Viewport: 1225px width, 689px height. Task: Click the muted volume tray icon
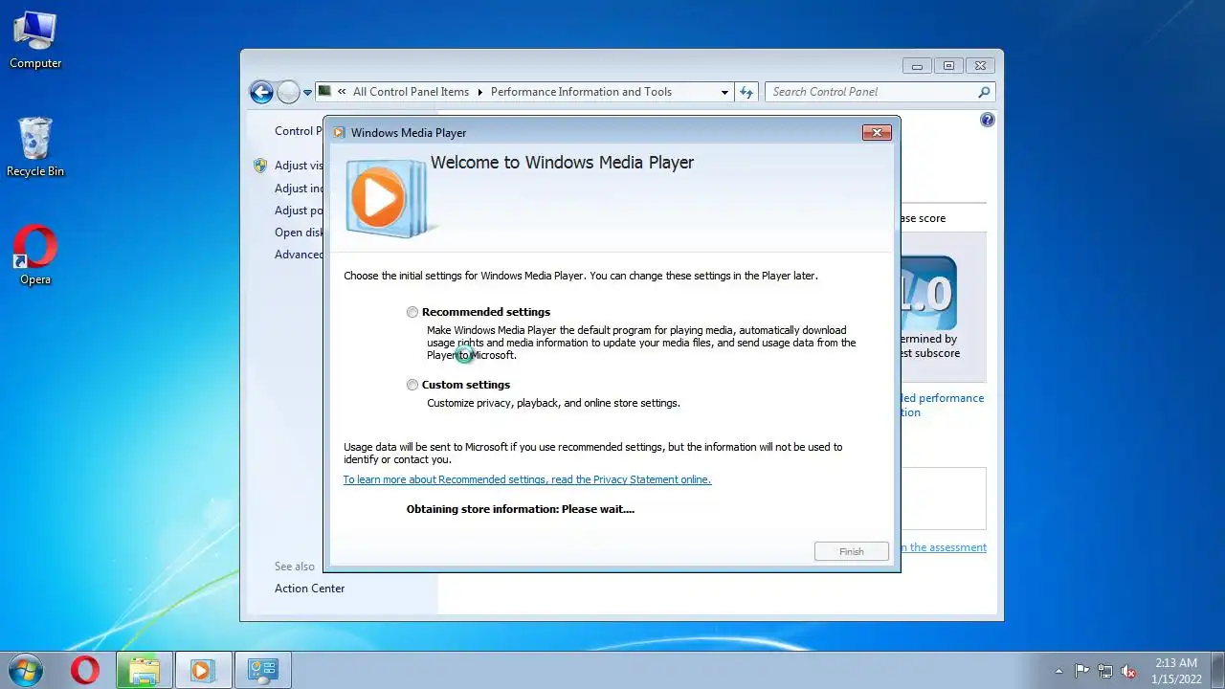1128,671
